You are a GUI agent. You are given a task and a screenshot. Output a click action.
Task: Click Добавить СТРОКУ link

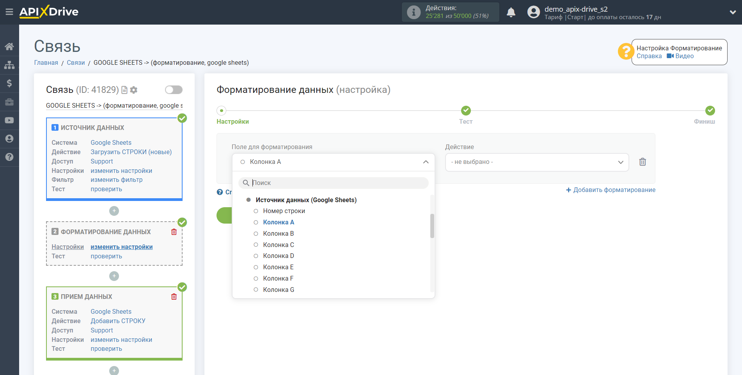[x=118, y=321]
